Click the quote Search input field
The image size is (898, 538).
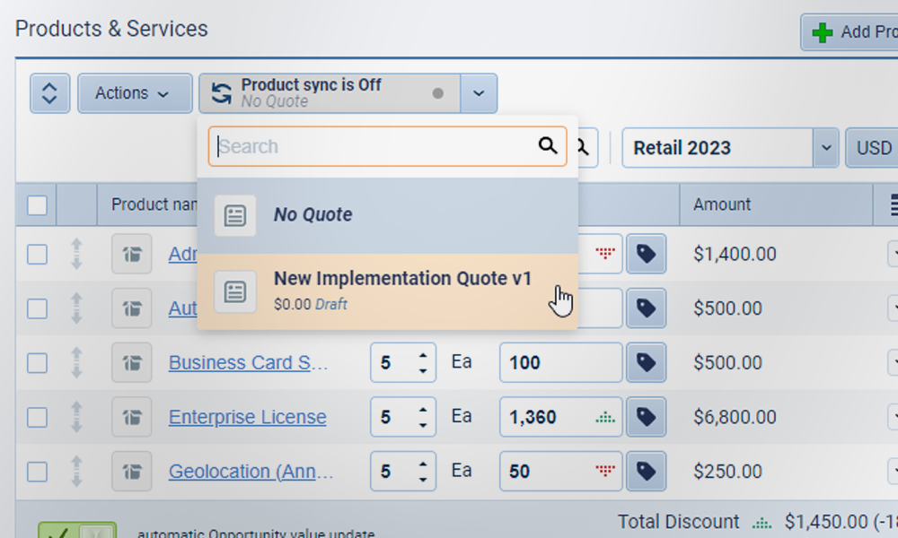pyautogui.click(x=373, y=146)
